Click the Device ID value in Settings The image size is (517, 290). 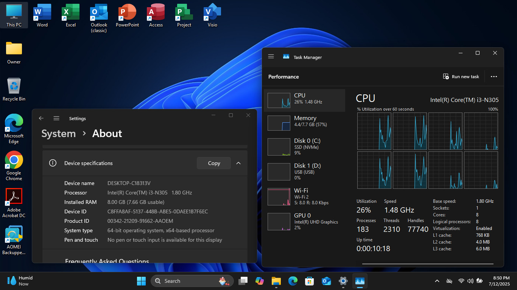tap(158, 211)
